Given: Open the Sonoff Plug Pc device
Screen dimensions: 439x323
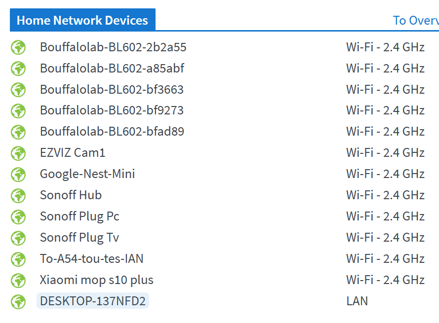Looking at the screenshot, I should pyautogui.click(x=80, y=216).
